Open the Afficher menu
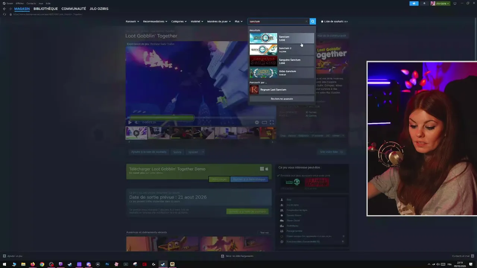Image resolution: width=477 pixels, height=268 pixels. tap(20, 3)
